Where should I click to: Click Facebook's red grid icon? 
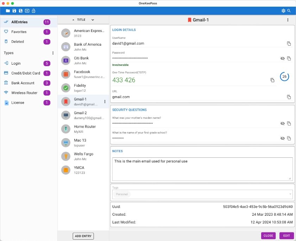tap(66, 74)
